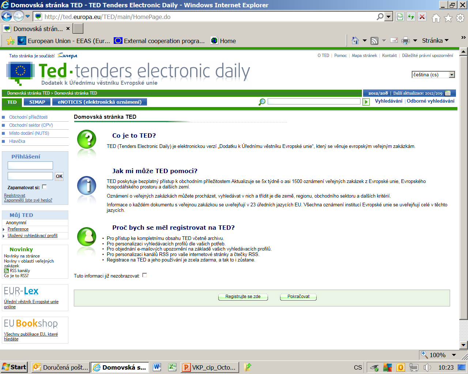Click the 'Registrujte se zde' button
Screen dimensions: 468x374
(x=243, y=297)
